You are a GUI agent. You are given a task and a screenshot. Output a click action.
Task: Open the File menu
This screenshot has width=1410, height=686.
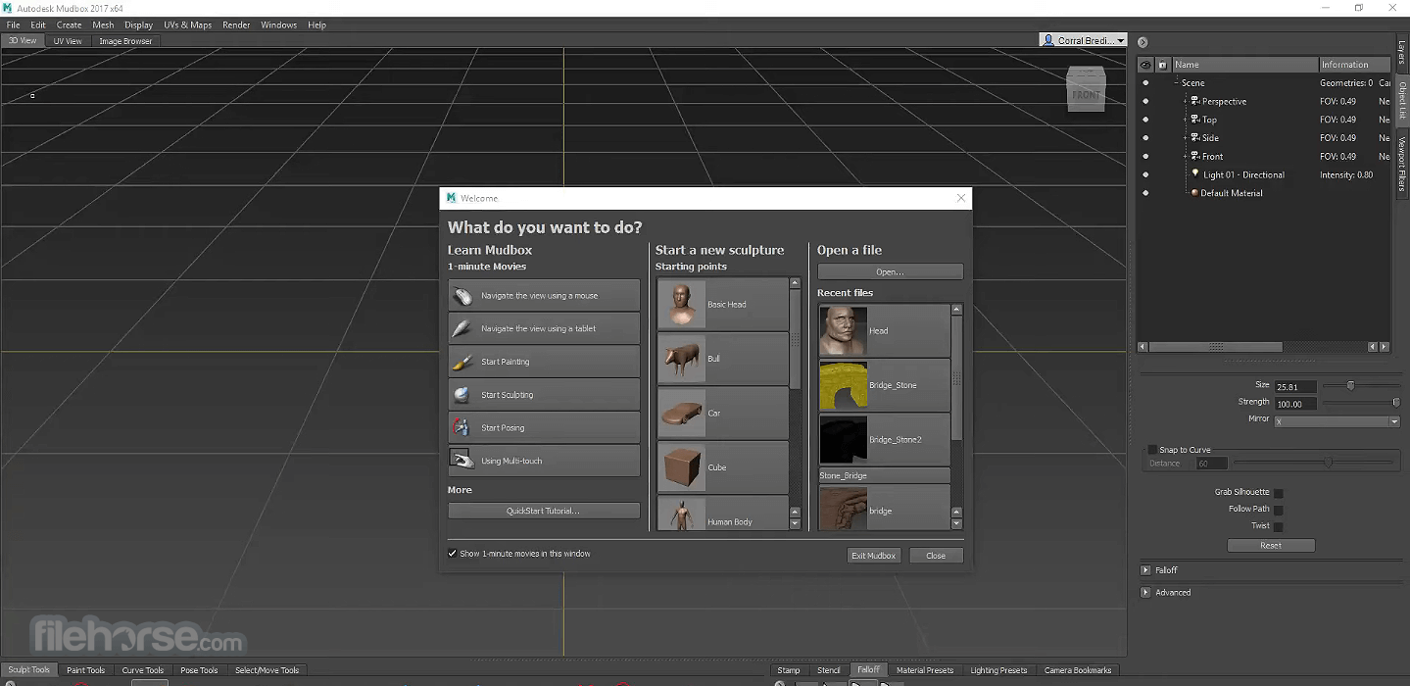[13, 24]
